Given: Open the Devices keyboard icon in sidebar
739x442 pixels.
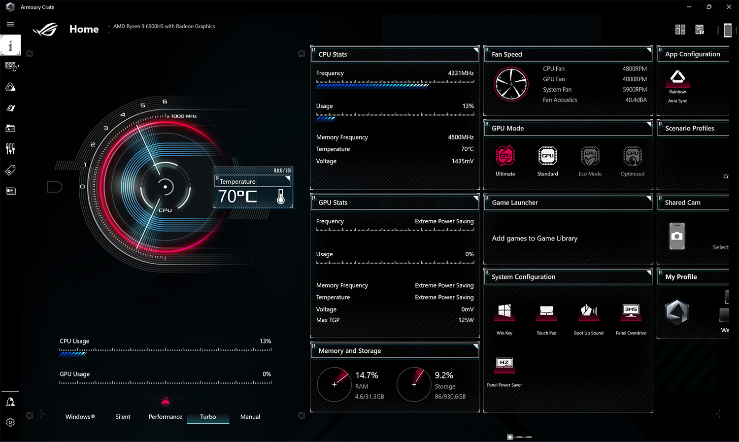Looking at the screenshot, I should pos(10,66).
